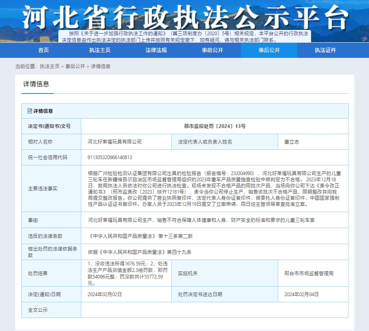
Task: Click the 第四十九条 legal basis text
Action: (179, 252)
